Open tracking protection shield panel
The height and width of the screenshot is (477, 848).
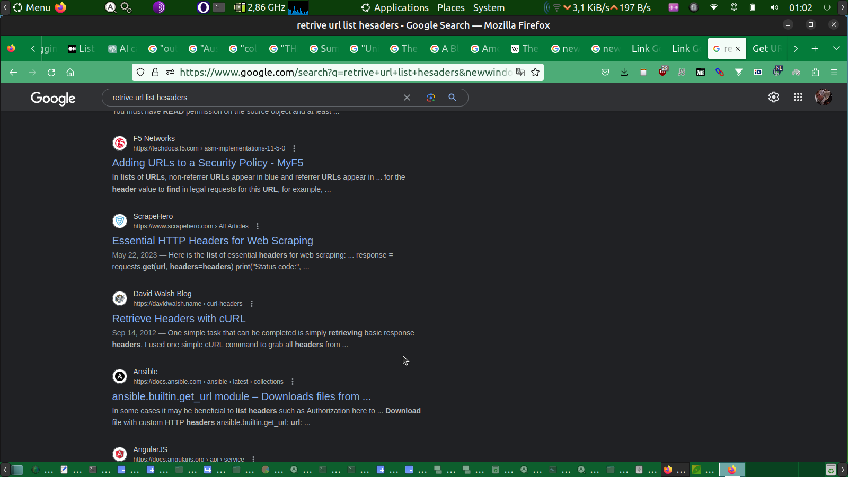[x=140, y=72]
